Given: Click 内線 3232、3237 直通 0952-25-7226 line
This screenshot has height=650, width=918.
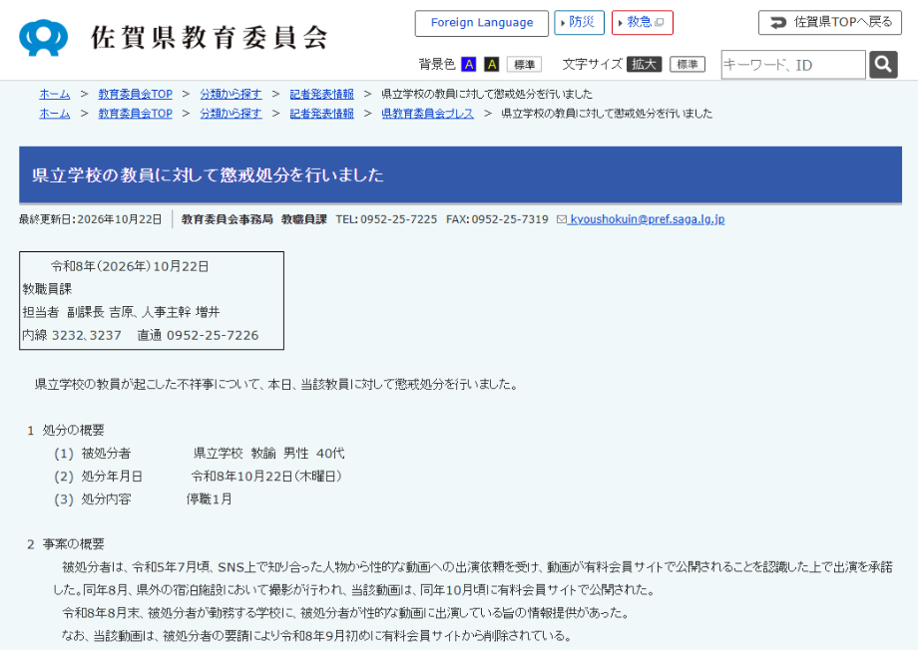Looking at the screenshot, I should [x=141, y=335].
